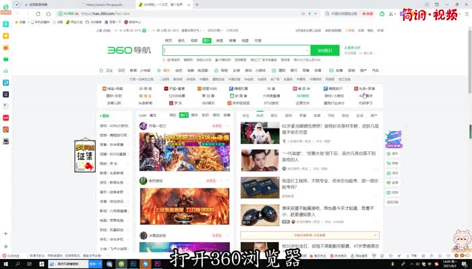472x269 pixels.
Task: Open a new tab with plus button
Action: click(x=198, y=4)
